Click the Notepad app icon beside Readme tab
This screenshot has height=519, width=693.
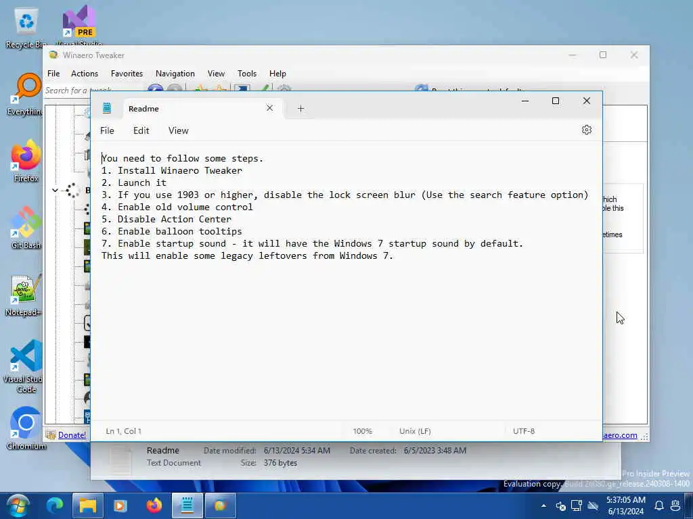(106, 108)
